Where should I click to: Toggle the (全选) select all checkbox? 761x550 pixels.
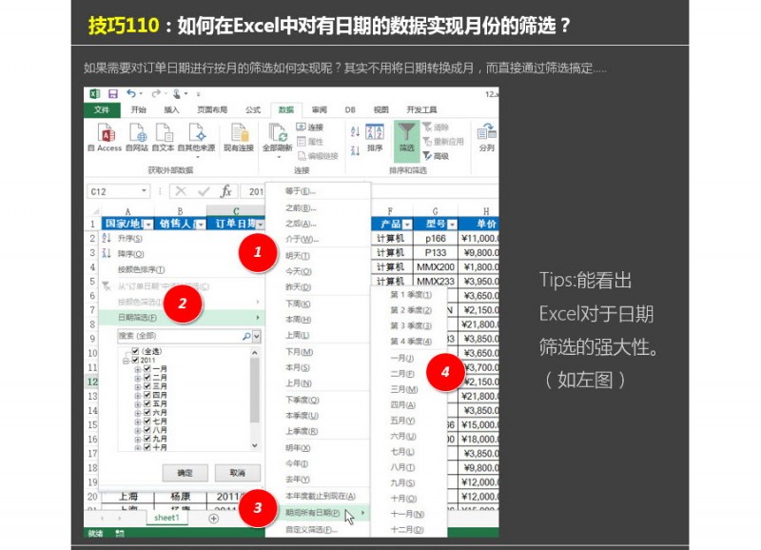point(135,351)
